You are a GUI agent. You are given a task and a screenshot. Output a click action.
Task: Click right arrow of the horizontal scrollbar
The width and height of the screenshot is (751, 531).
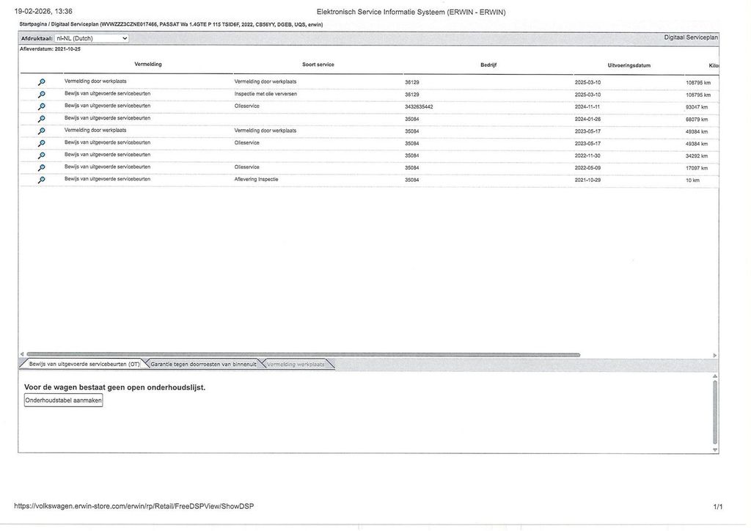714,355
